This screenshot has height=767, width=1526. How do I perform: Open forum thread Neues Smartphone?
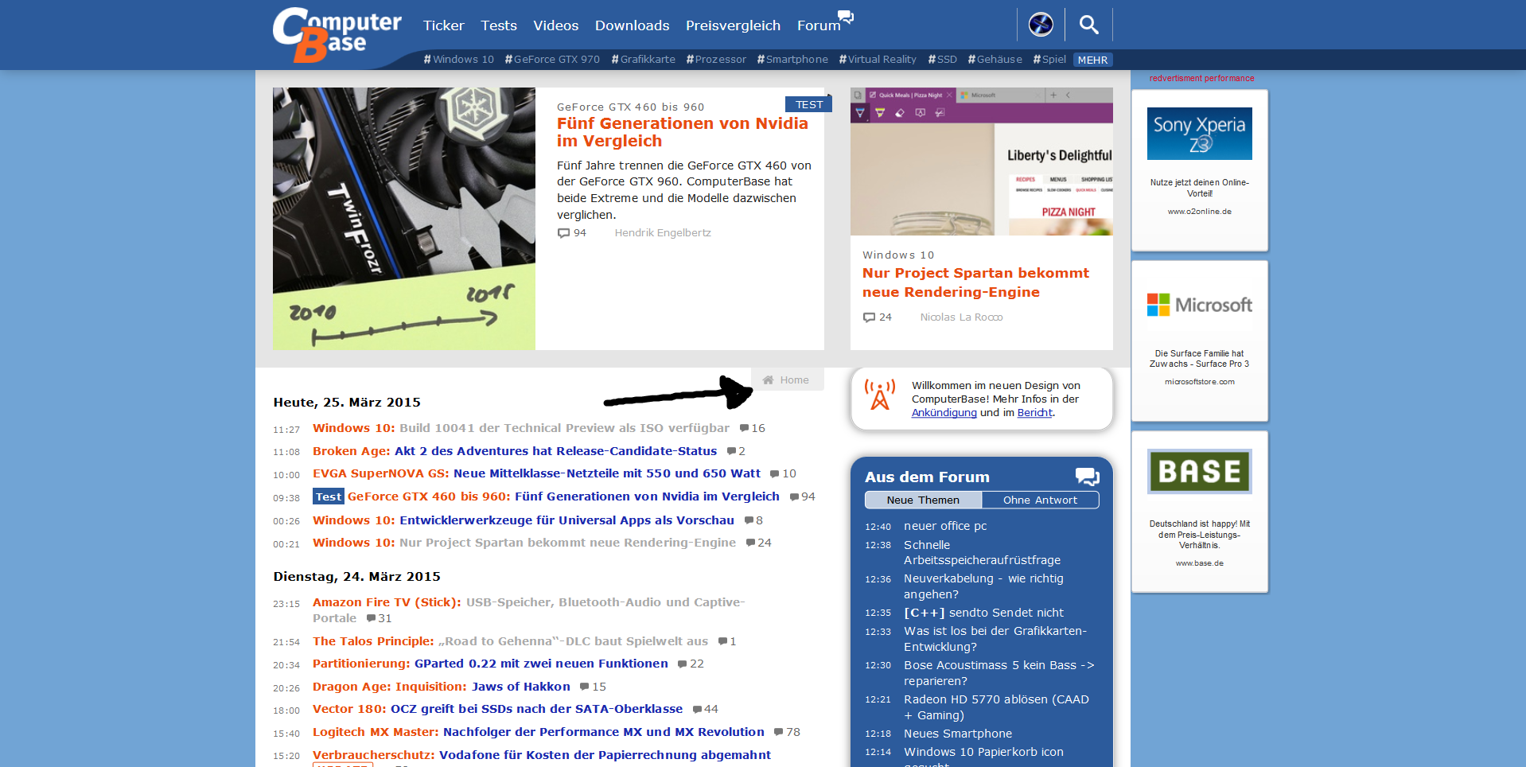click(958, 734)
